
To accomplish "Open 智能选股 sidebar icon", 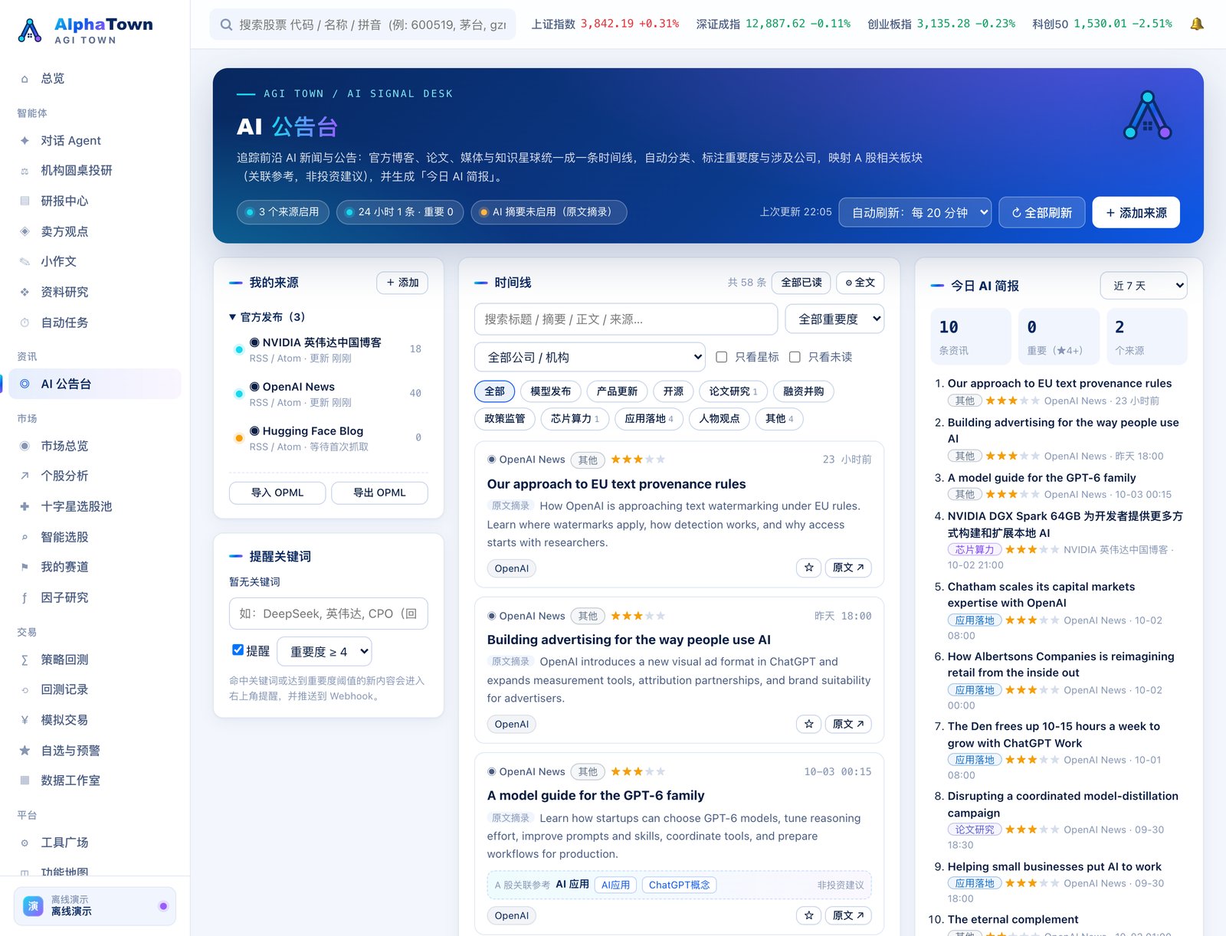I will click(25, 537).
